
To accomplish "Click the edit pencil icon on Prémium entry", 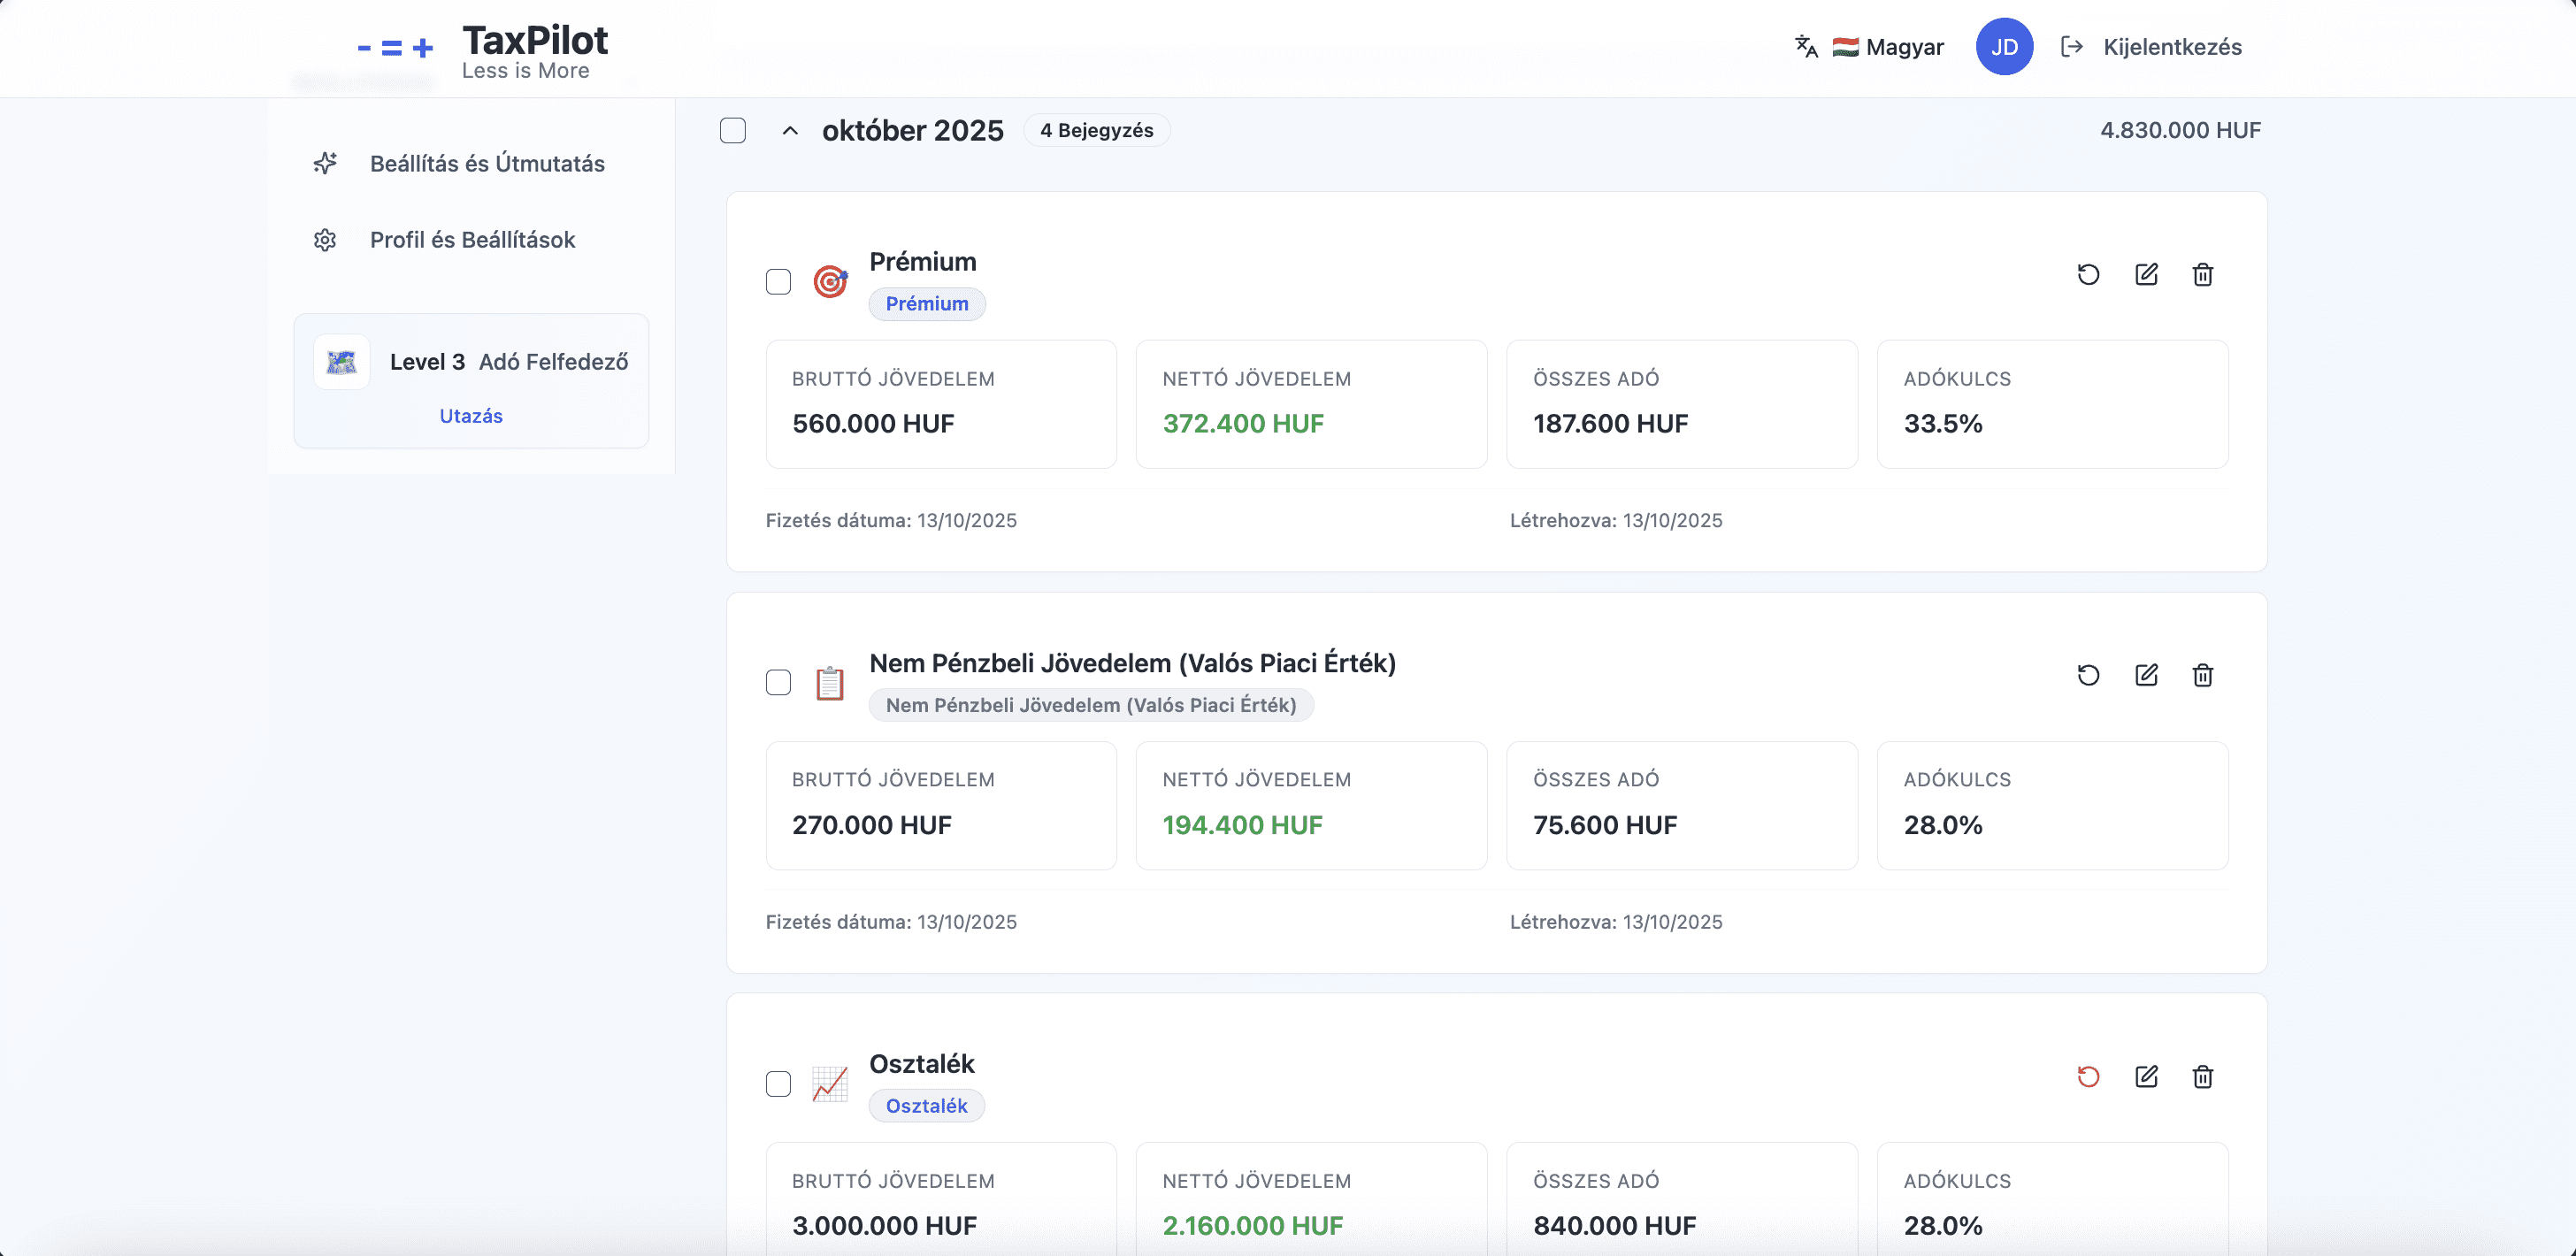I will (2146, 275).
